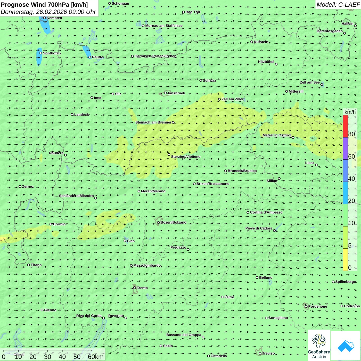Click the 'Cles' label

click(131, 241)
